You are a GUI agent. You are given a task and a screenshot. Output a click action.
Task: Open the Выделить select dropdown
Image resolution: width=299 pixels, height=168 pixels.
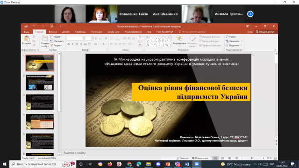(x=234, y=46)
